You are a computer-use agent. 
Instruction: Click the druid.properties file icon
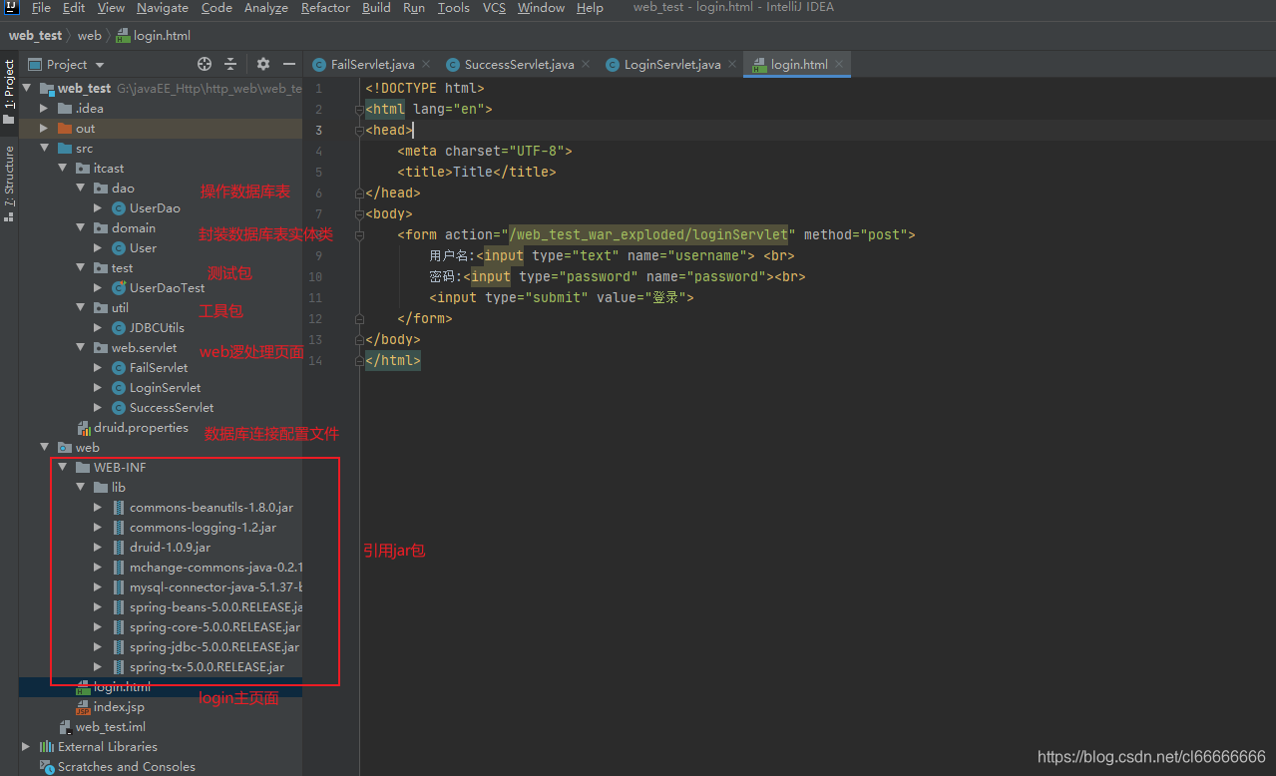pyautogui.click(x=84, y=428)
